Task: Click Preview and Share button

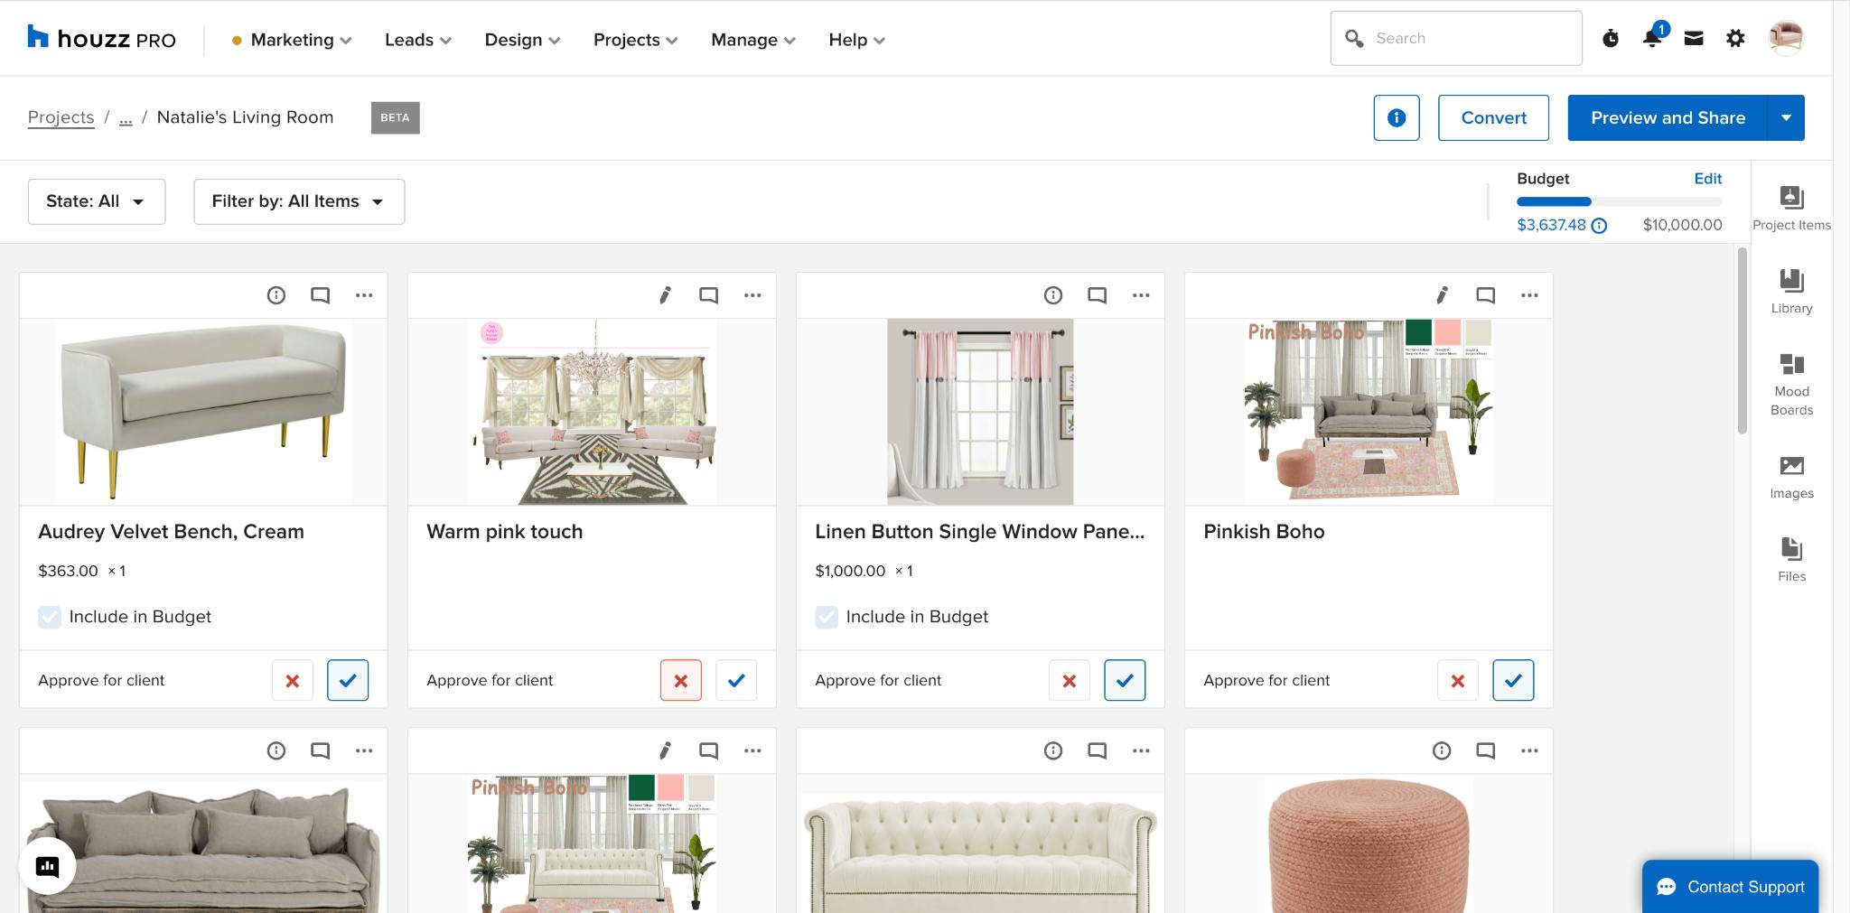Action: (x=1668, y=117)
